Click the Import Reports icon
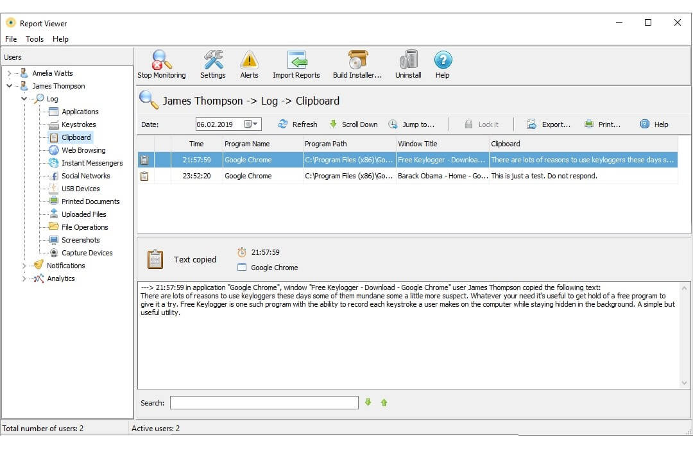The image size is (693, 453). pyautogui.click(x=296, y=60)
